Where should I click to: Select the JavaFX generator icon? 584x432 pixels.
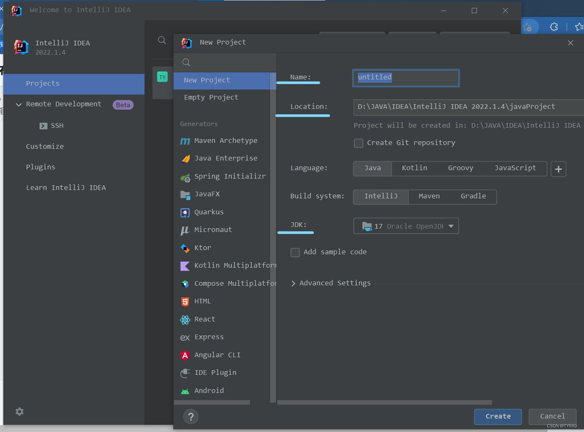185,195
